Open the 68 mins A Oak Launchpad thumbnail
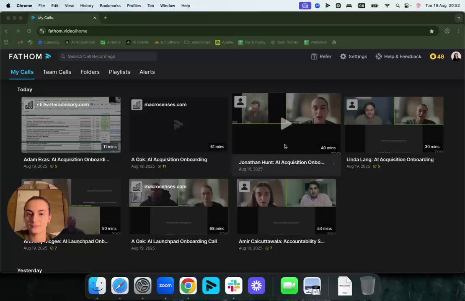Screen dimensions: 465x301 (178, 207)
